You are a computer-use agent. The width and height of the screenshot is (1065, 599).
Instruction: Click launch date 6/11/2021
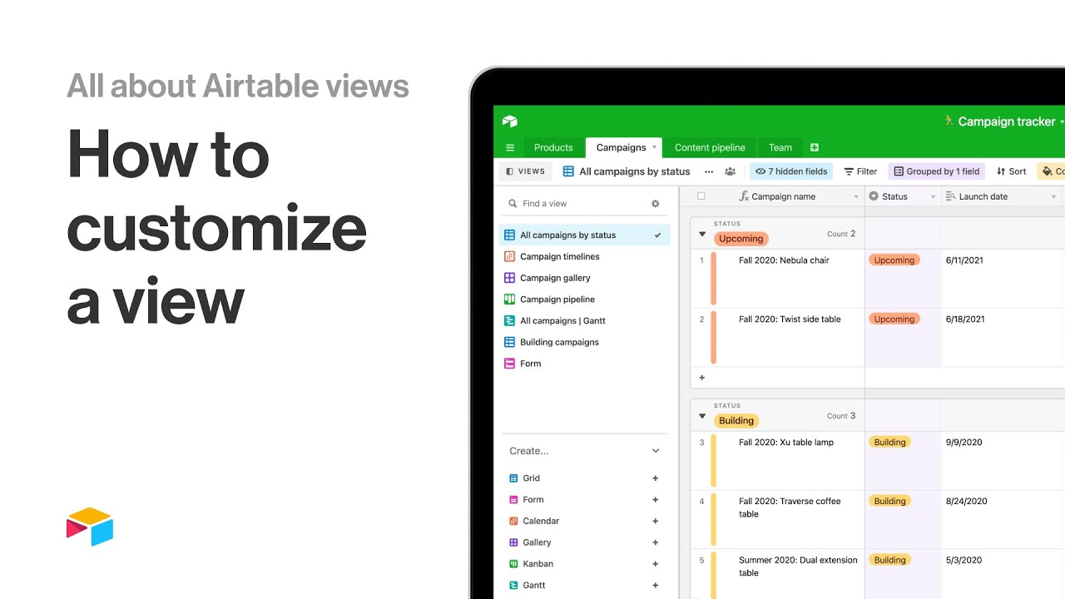[964, 260]
